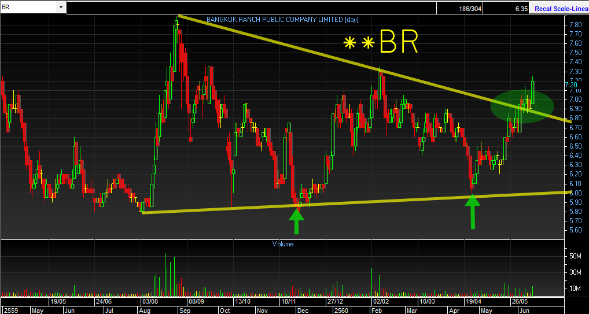Click the 27/12 date marker
Viewport: 589px width, 314px height.
click(334, 302)
